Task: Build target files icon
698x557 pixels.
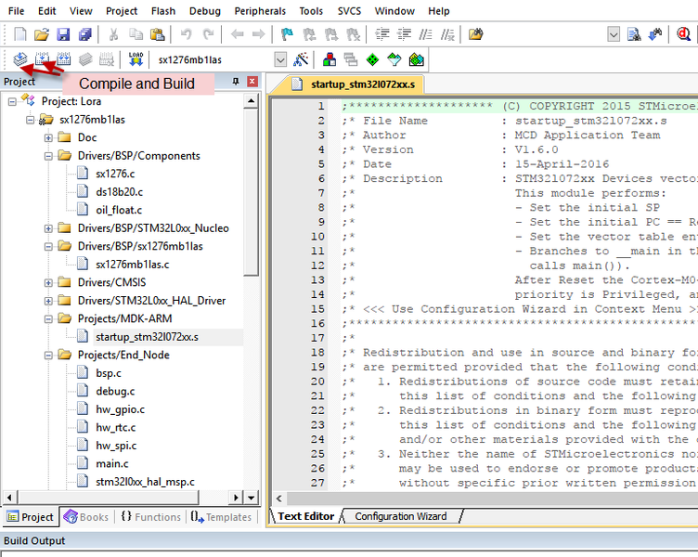Action: click(42, 59)
